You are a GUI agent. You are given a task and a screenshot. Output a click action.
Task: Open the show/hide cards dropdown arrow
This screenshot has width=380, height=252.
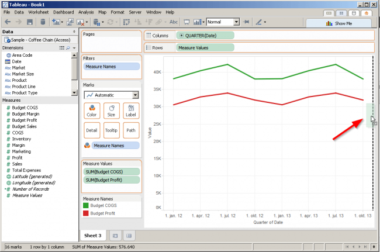[x=203, y=22]
